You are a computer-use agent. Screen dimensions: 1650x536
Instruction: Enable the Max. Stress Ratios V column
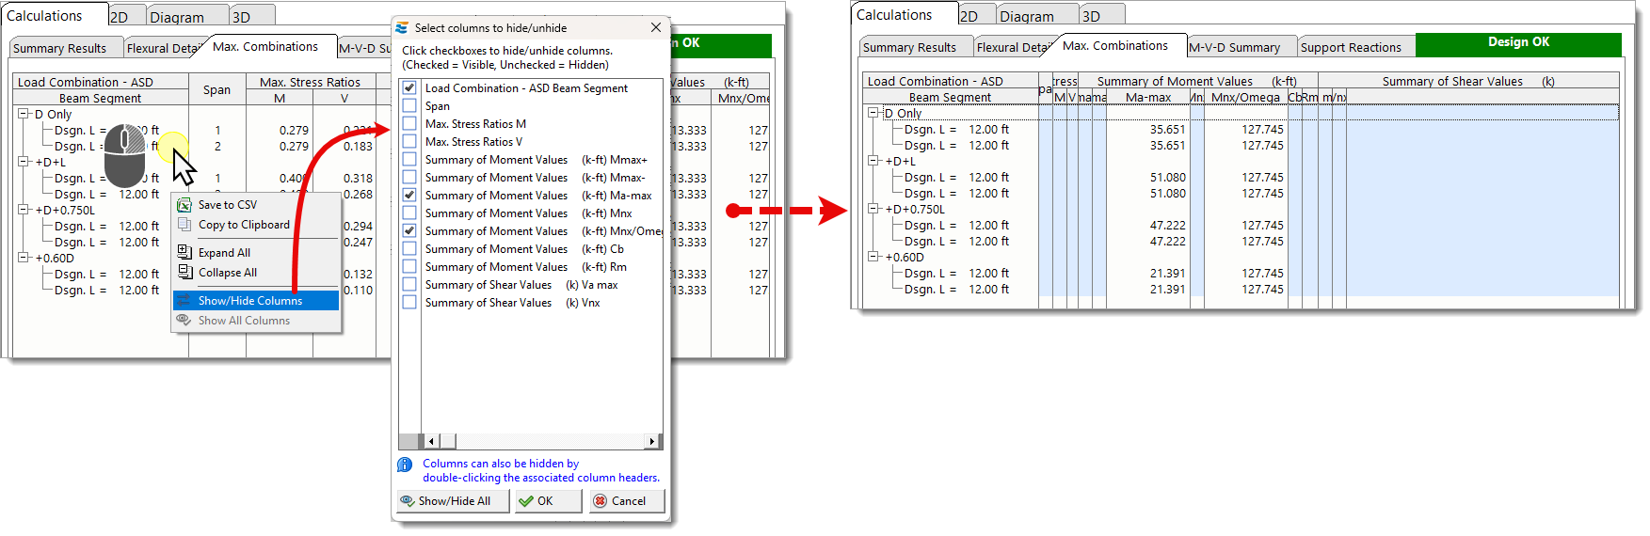click(x=409, y=141)
